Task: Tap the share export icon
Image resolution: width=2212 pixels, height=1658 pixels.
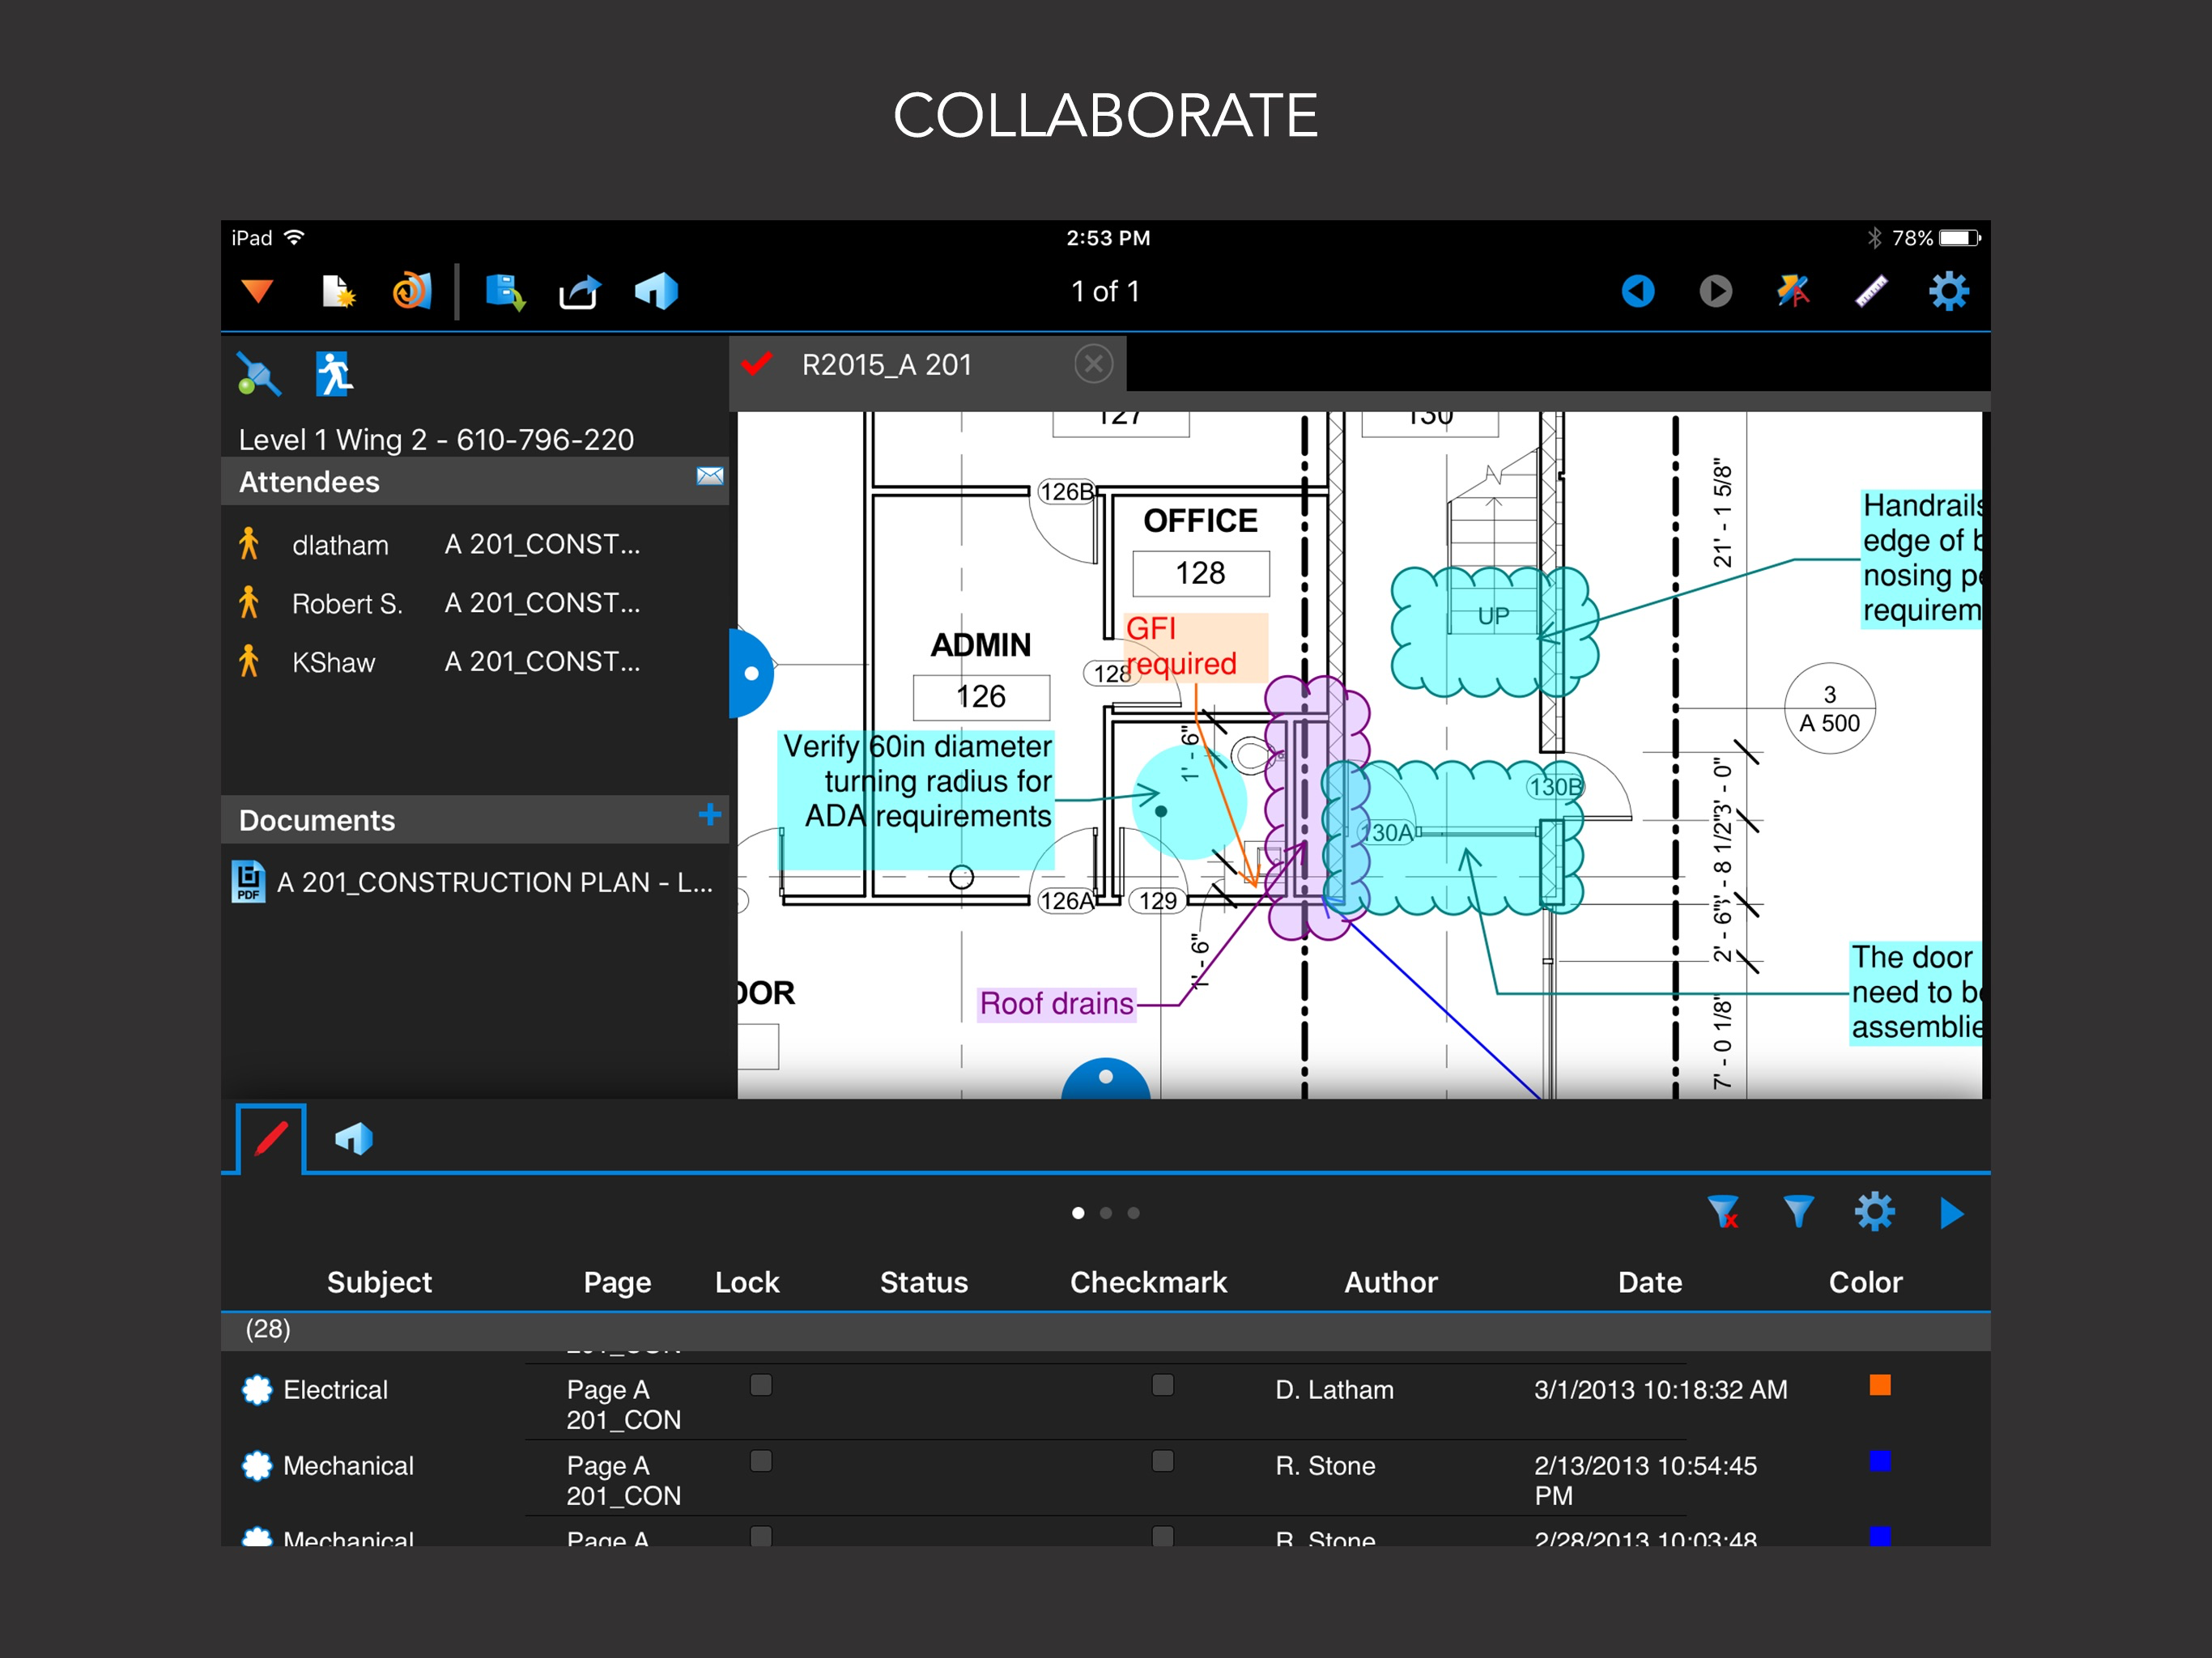Action: click(579, 293)
